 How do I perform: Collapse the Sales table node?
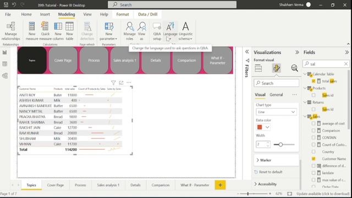click(x=305, y=116)
